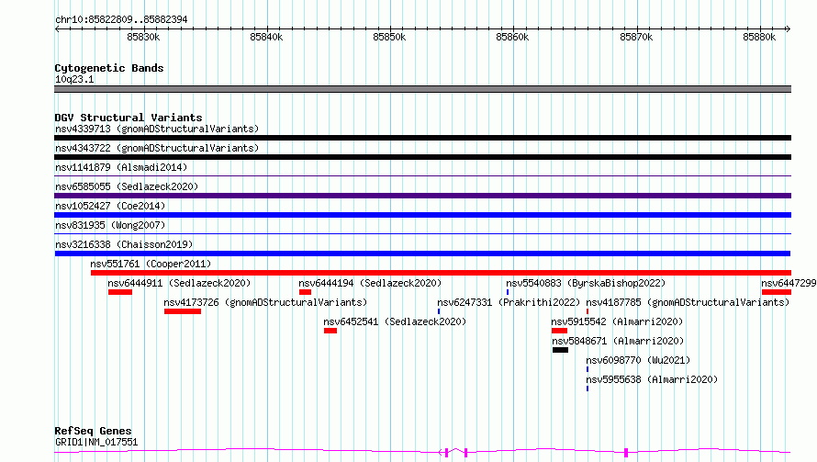Click the red bar under nsv6447299

[x=777, y=292]
